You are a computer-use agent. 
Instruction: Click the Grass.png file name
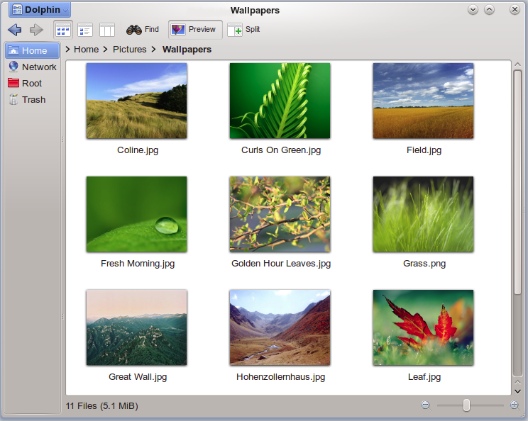[x=424, y=263]
